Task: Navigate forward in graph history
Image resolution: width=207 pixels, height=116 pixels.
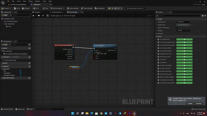Action: click(43, 15)
